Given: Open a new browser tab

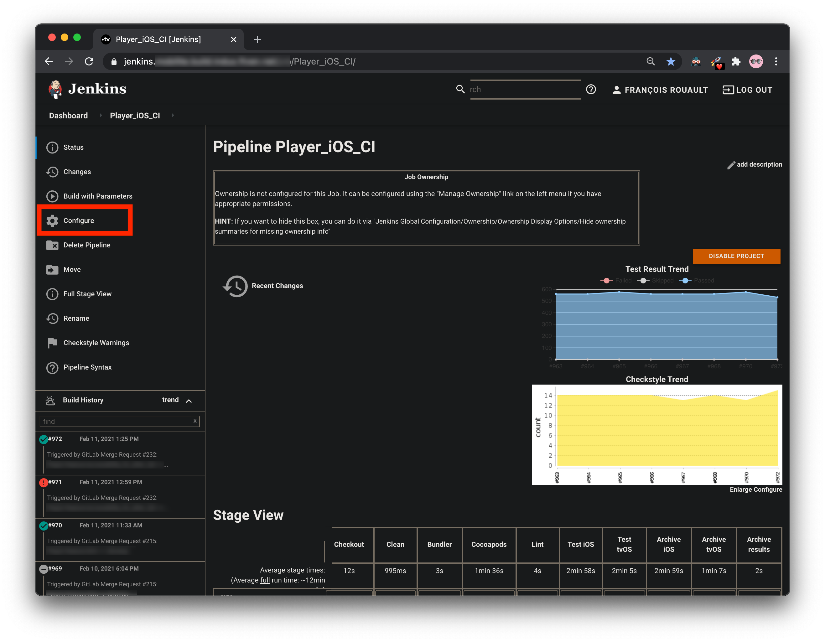Looking at the screenshot, I should [257, 39].
